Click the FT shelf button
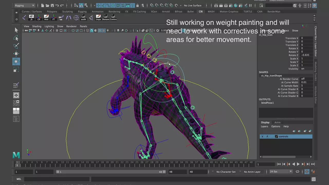 (x=54, y=17)
